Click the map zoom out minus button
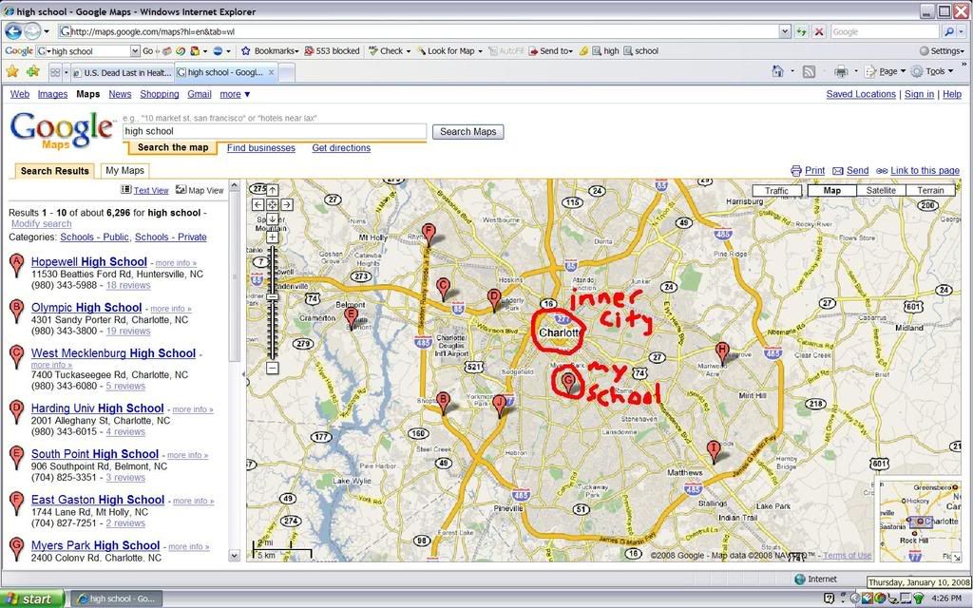 coord(272,368)
